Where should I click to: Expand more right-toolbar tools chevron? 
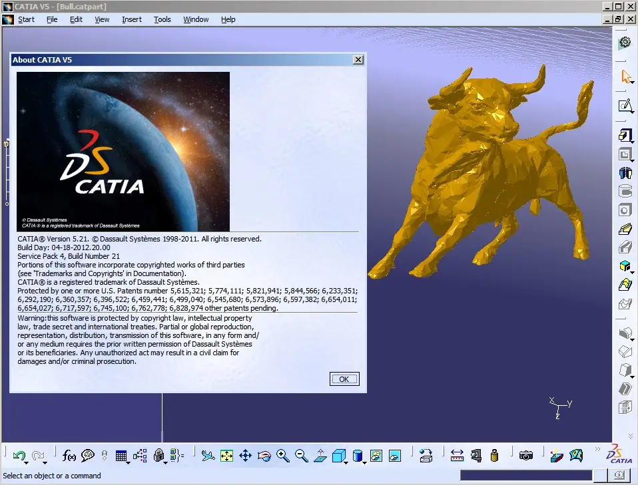[x=631, y=436]
